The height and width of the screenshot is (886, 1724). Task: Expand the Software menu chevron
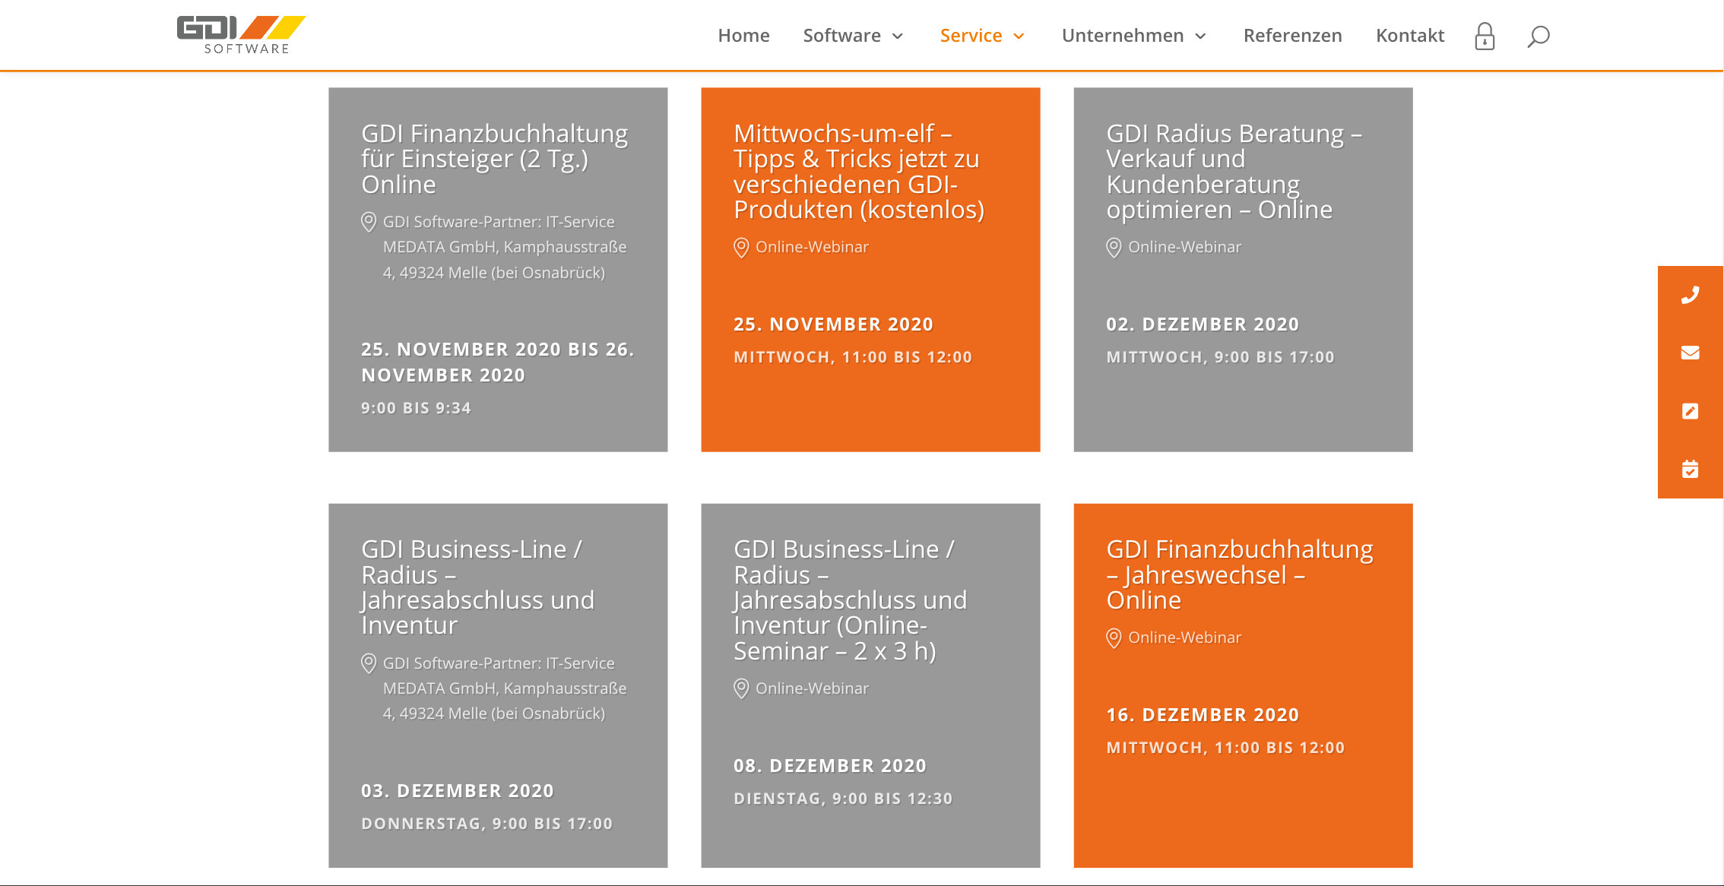point(898,36)
